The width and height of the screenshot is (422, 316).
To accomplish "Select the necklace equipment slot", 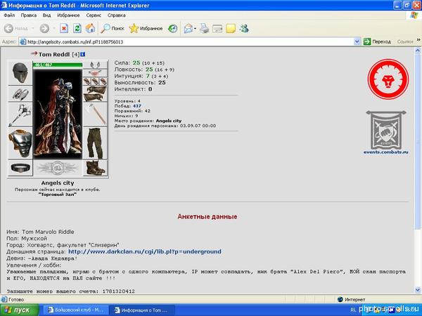I will click(95, 73).
